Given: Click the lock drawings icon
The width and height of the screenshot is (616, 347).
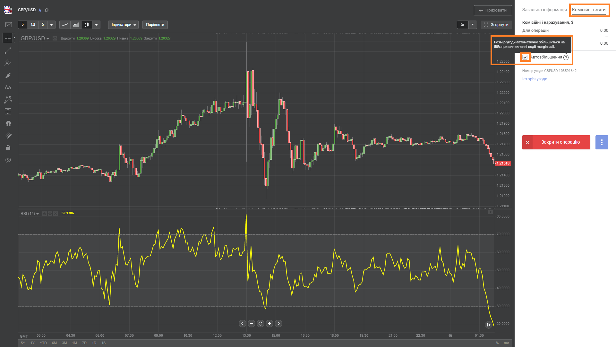Looking at the screenshot, I should click(x=8, y=148).
